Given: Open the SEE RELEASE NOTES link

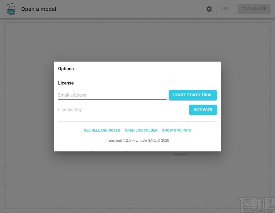Looking at the screenshot, I should point(102,130).
